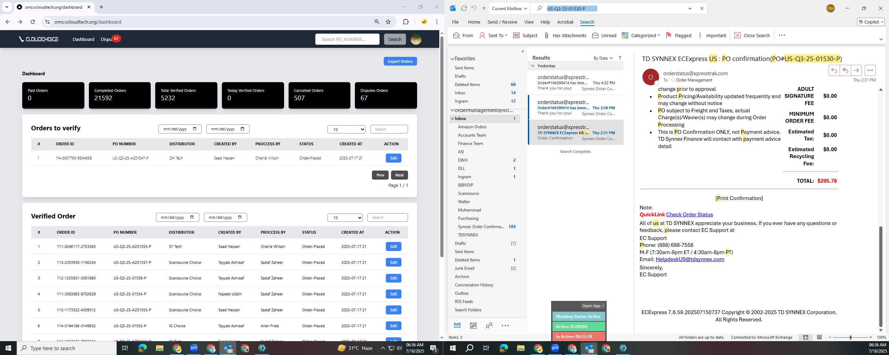Viewport: 889px width, 355px height.
Task: Filter search results by From
Action: tap(463, 35)
